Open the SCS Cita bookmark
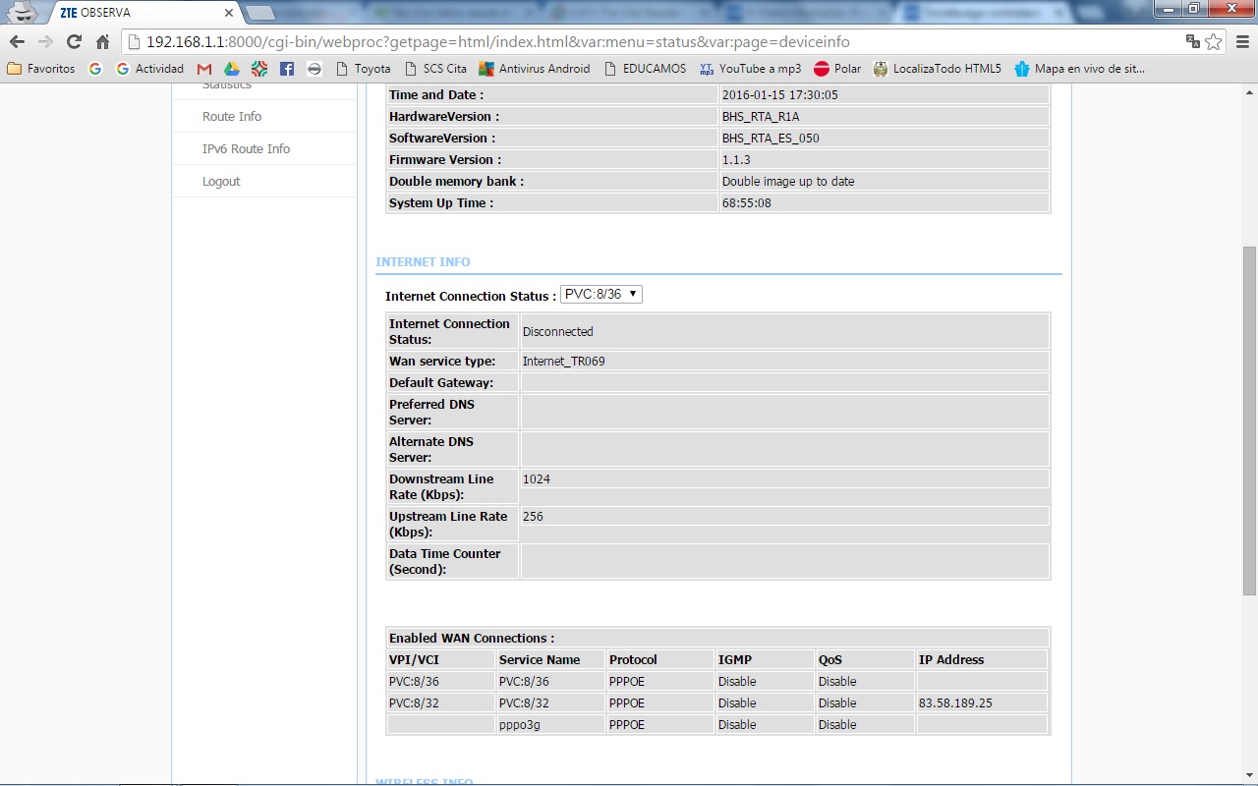Screen dimensions: 1258x786 tap(435, 69)
